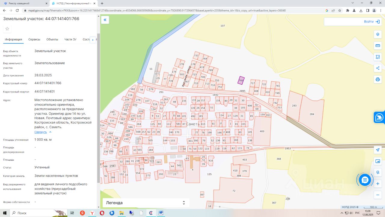Click the Войти login button
Image resolution: width=385 pixels, height=217 pixels.
point(373,22)
